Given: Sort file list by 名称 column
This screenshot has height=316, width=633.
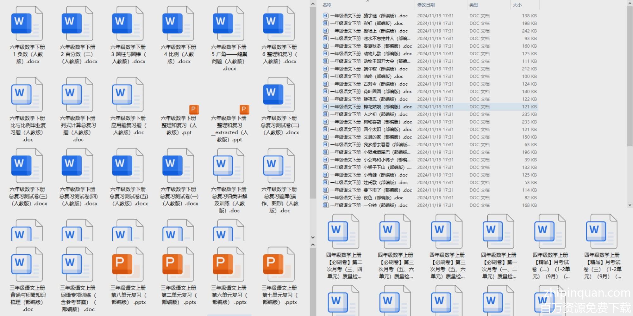Looking at the screenshot, I should pos(327,5).
